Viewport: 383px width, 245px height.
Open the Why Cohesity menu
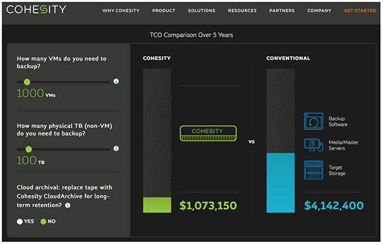tap(121, 11)
